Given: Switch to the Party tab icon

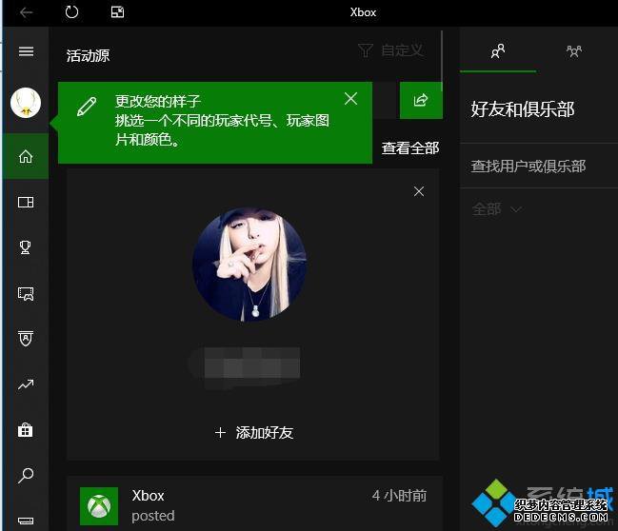Looking at the screenshot, I should pyautogui.click(x=574, y=51).
